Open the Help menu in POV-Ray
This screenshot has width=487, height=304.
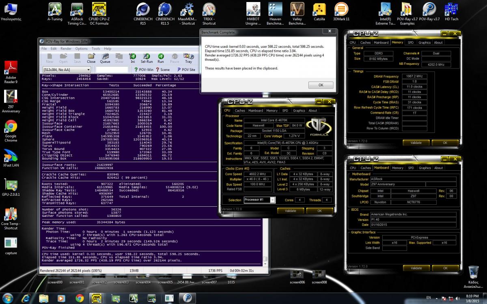[x=108, y=49]
